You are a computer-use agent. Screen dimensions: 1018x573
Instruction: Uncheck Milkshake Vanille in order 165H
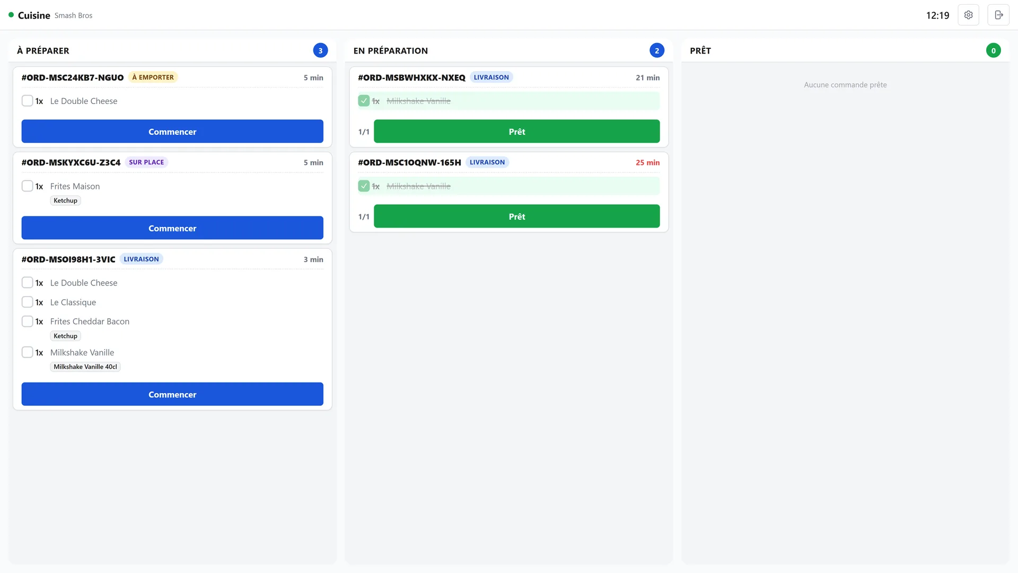click(x=364, y=186)
